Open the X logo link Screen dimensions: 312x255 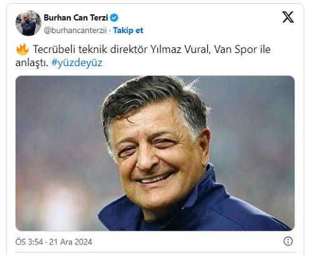[288, 17]
